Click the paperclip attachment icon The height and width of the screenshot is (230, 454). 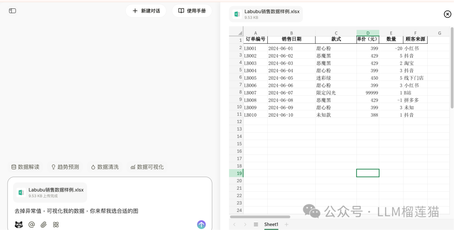click(x=43, y=225)
